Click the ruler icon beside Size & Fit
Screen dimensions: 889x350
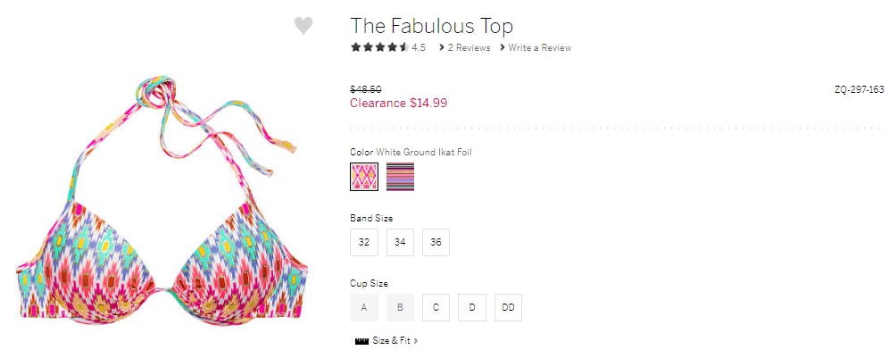(x=361, y=341)
